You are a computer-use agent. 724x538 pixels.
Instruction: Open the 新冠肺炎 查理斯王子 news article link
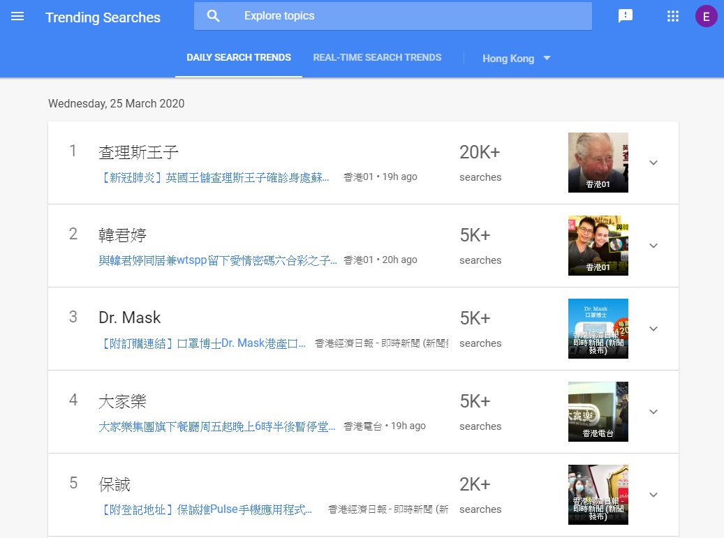(x=214, y=178)
